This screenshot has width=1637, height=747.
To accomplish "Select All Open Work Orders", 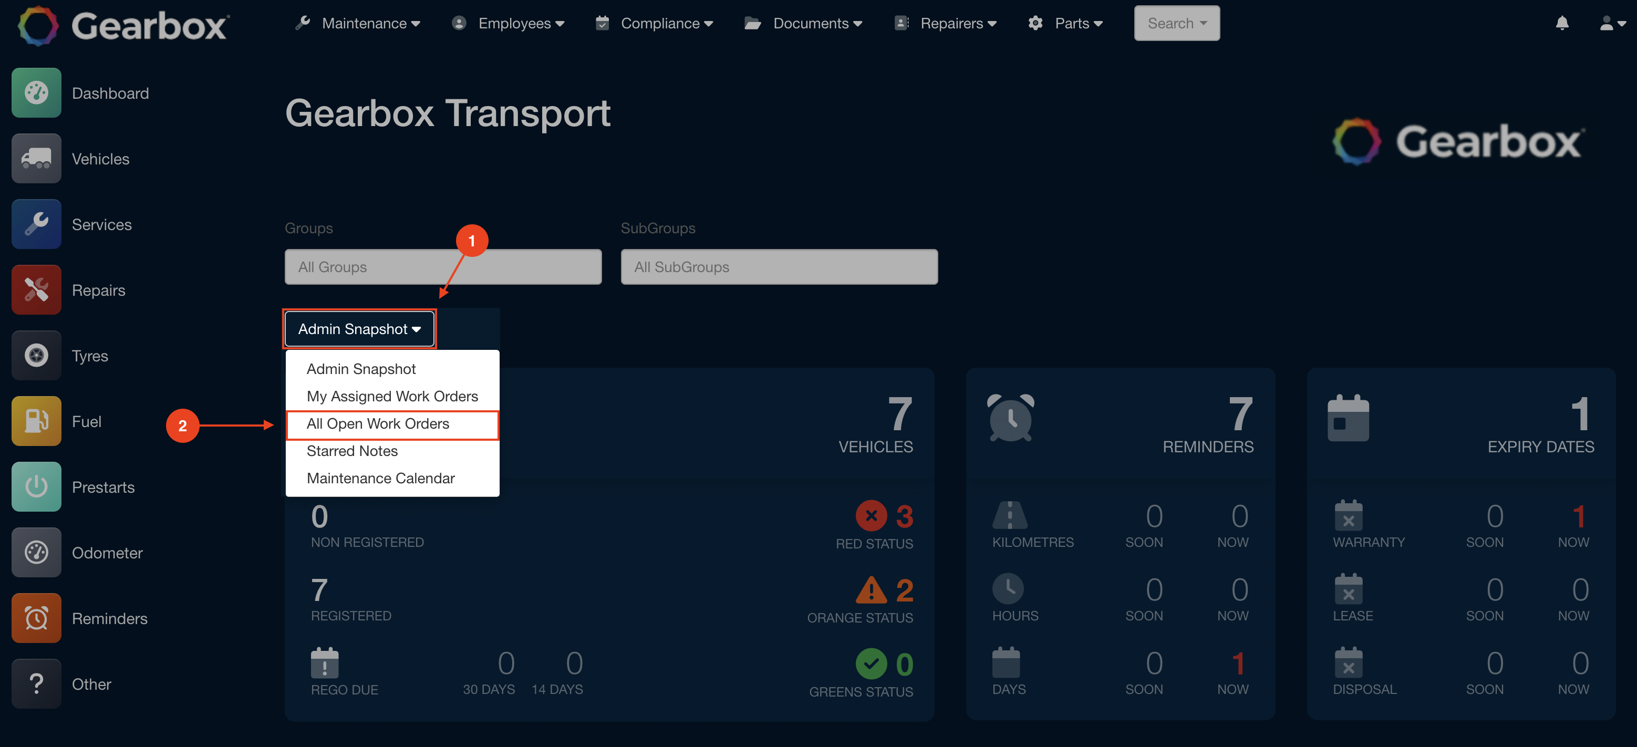I will click(x=392, y=424).
